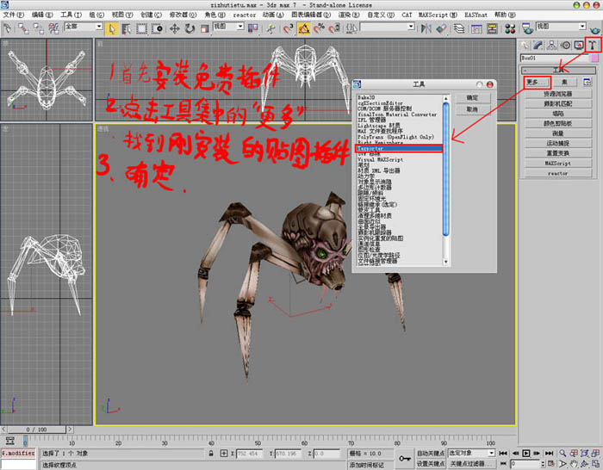Open 编辑(E) menu

(x=42, y=15)
